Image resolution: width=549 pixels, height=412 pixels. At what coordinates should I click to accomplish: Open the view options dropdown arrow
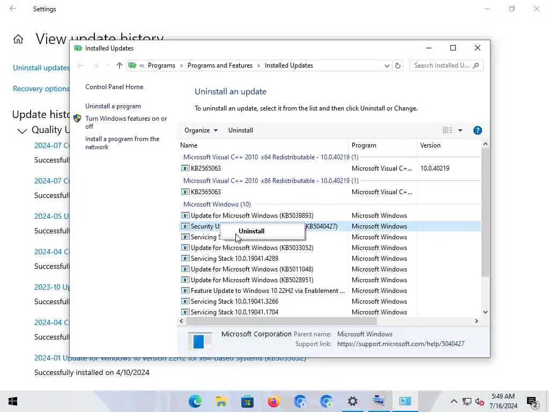[x=460, y=130]
